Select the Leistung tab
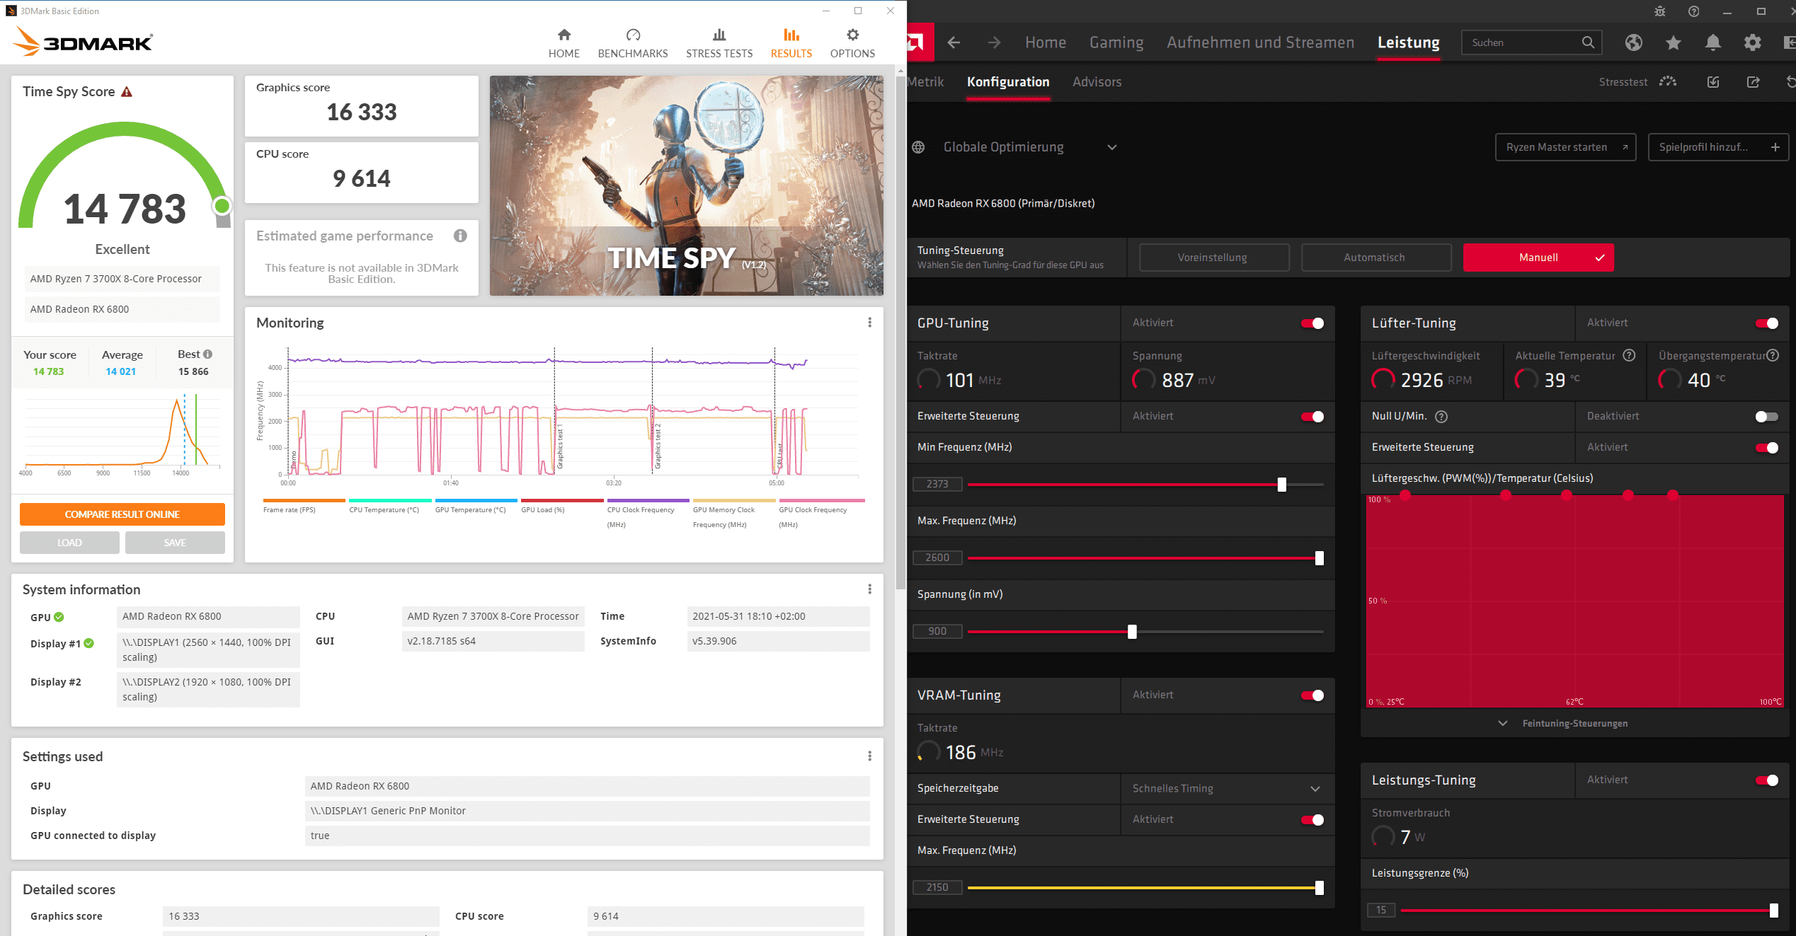 point(1408,42)
